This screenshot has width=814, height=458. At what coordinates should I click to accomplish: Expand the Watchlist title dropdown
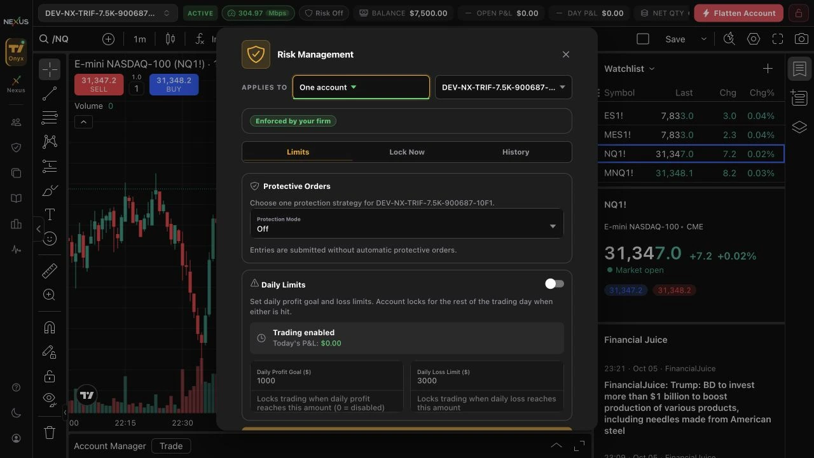(630, 69)
